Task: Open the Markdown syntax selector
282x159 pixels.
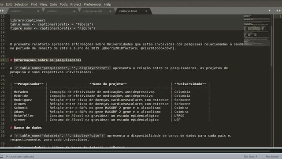Action: point(272,156)
